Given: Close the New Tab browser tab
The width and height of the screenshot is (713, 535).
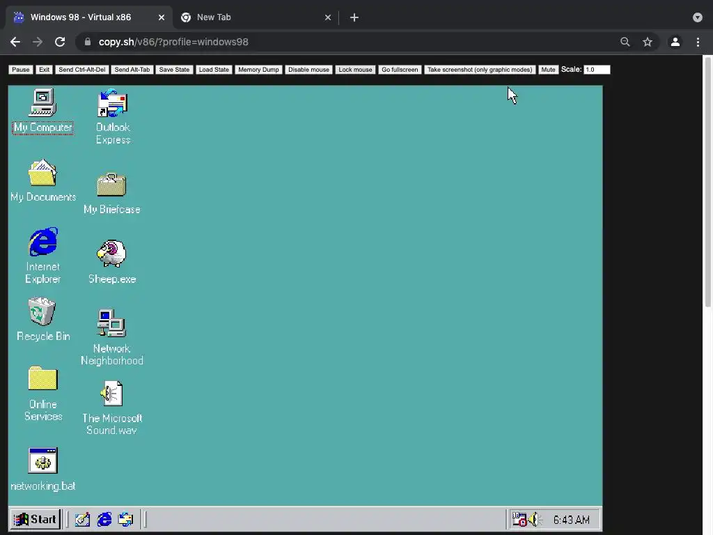Looking at the screenshot, I should click(328, 17).
